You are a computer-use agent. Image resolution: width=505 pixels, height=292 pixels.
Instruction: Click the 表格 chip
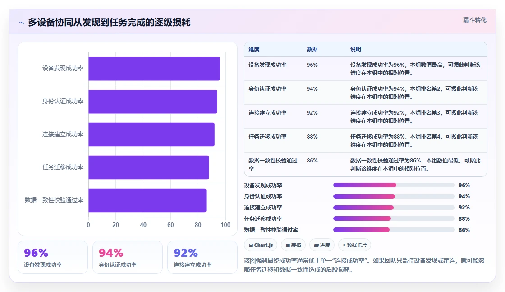click(x=294, y=245)
